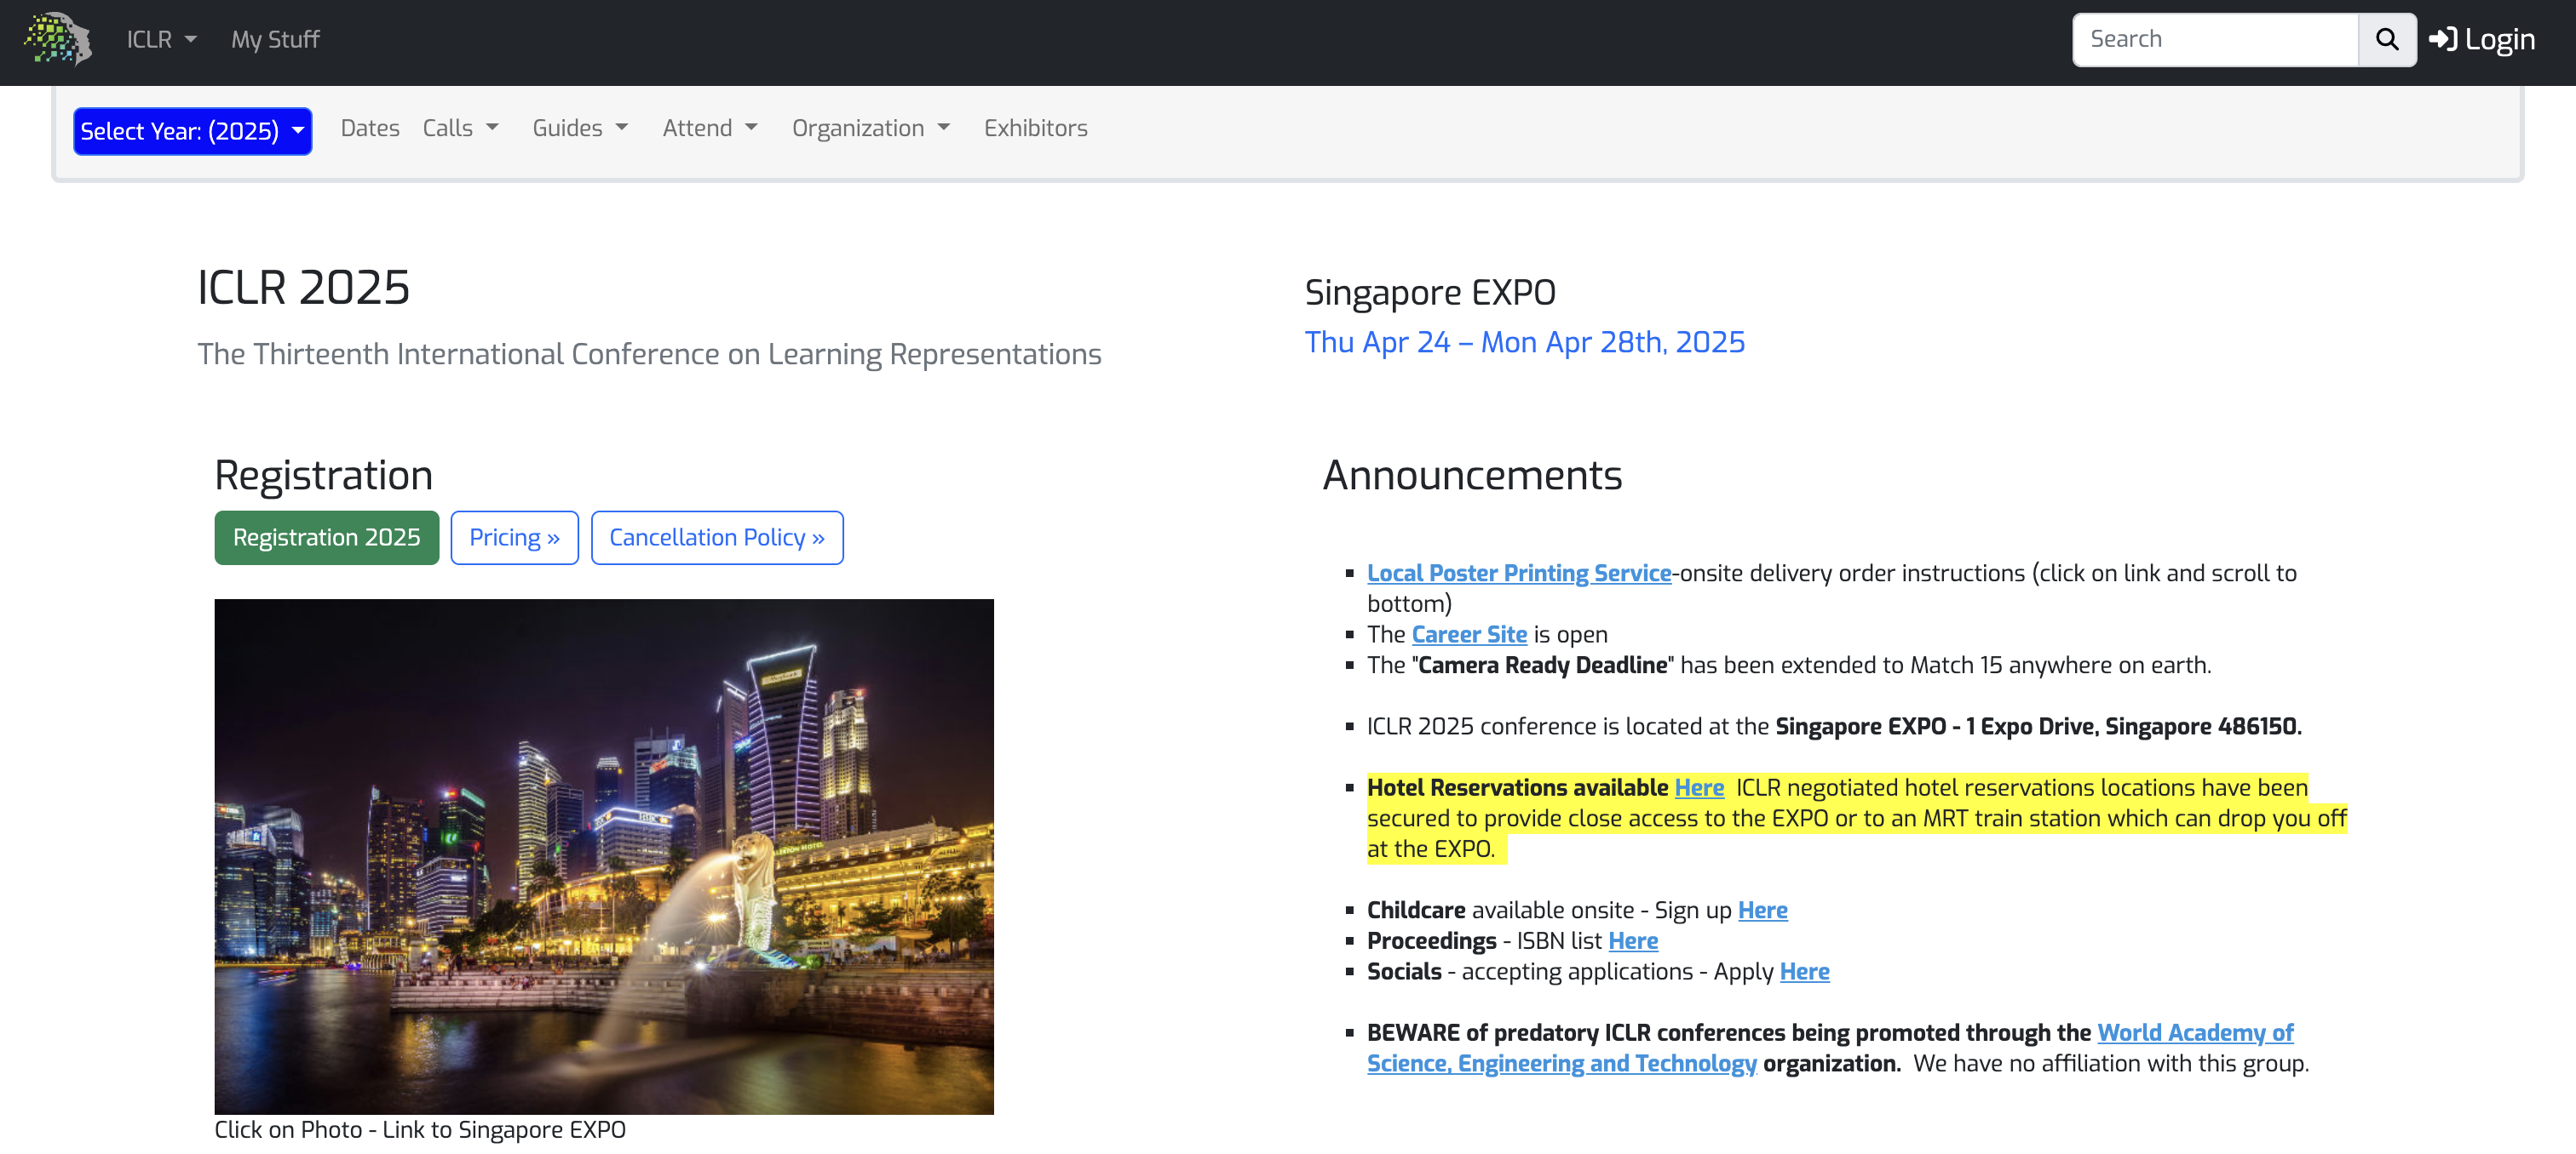Screen dimensions: 2576x1154
Task: Expand the Attend menu
Action: click(x=710, y=128)
